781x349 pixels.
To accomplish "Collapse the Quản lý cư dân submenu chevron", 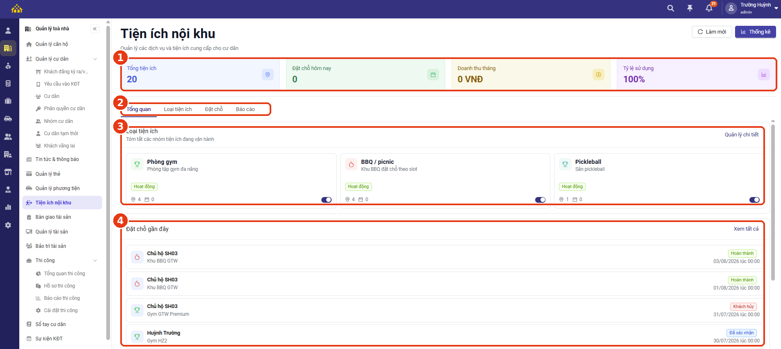I will point(95,59).
